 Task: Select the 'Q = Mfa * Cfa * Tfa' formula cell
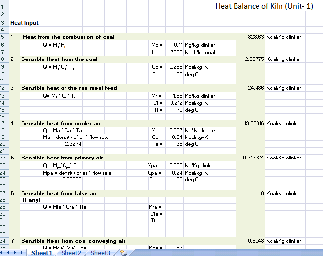[65, 207]
